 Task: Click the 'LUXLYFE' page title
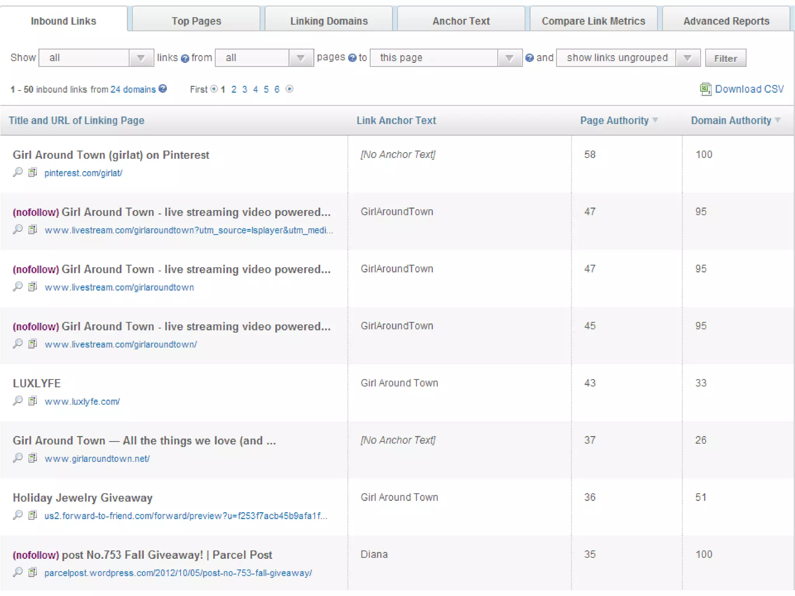click(37, 383)
